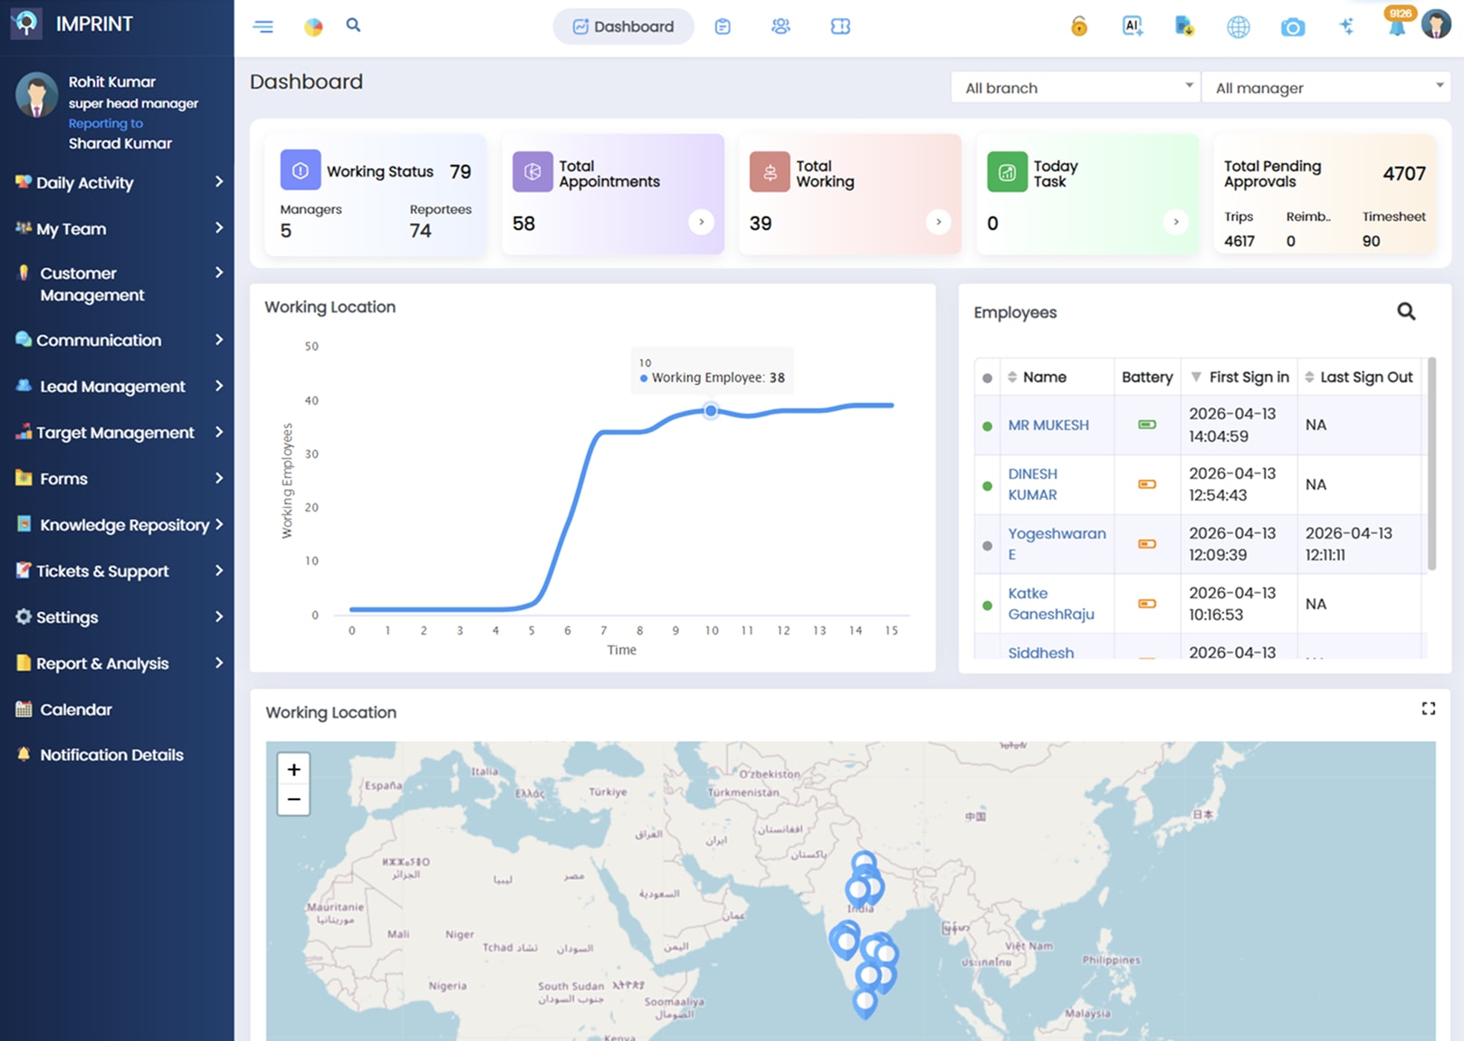Click Rohit Kumar profile picture in sidebar

coord(36,96)
